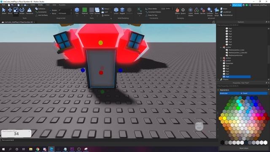Toggle Join Surfaces option
Image resolution: width=270 pixels, height=152 pixels.
[41, 15]
